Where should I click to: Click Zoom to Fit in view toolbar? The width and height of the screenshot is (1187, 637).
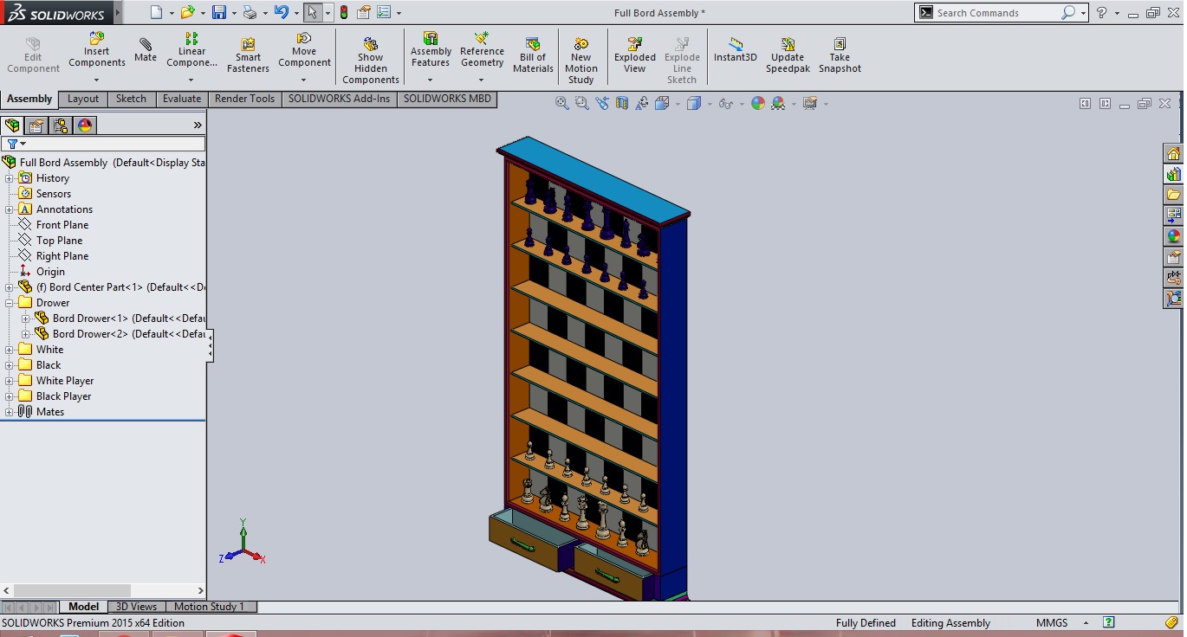[x=562, y=103]
